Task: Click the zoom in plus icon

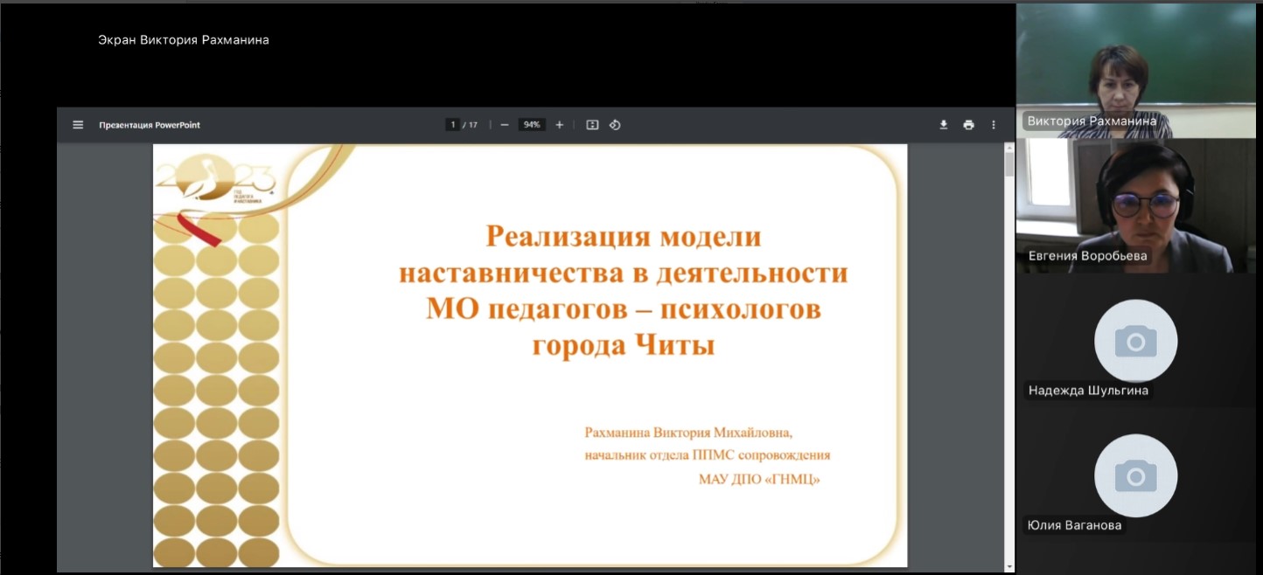Action: (x=560, y=125)
